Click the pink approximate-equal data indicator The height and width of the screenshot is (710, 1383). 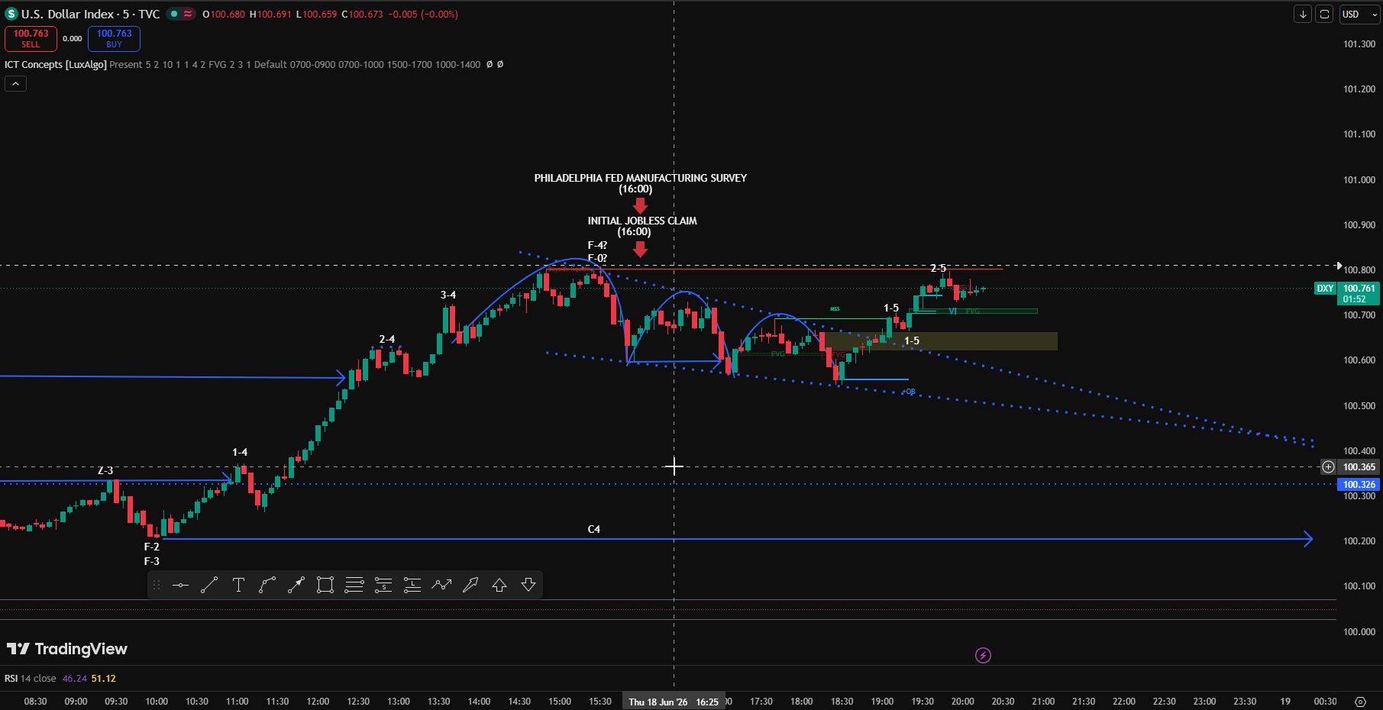[x=188, y=14]
